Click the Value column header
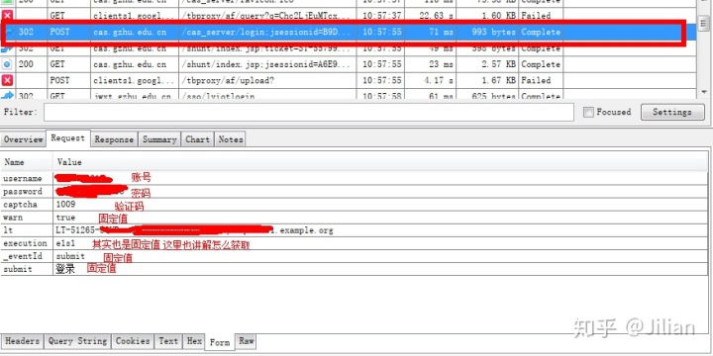Viewport: 713px width, 356px height. 69,162
